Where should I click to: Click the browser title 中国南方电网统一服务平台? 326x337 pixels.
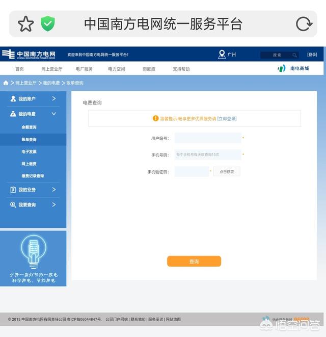pyautogui.click(x=163, y=24)
